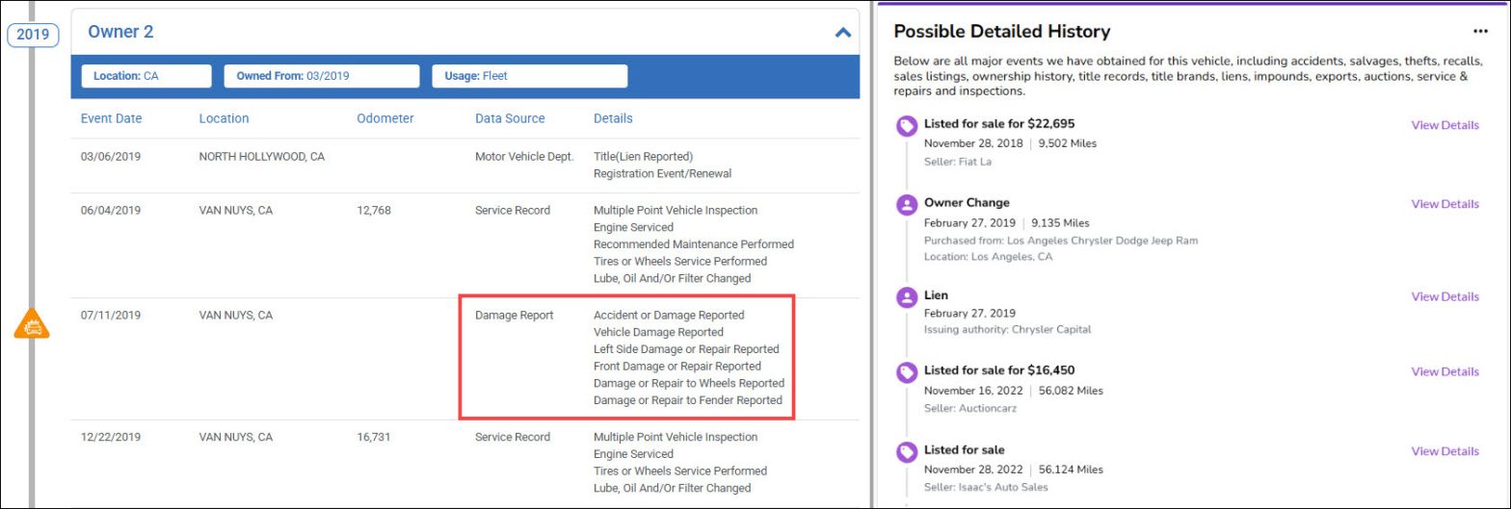
Task: Click the Data Source column header
Action: click(510, 118)
